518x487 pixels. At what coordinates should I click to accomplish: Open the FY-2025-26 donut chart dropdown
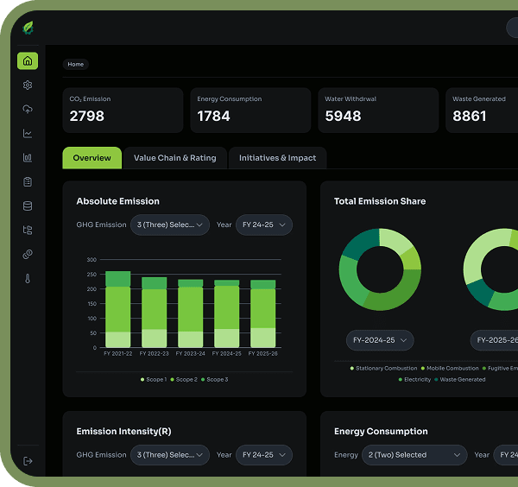pos(495,340)
